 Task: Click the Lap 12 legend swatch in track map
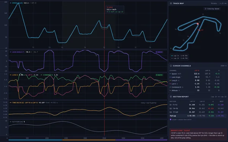point(172,58)
